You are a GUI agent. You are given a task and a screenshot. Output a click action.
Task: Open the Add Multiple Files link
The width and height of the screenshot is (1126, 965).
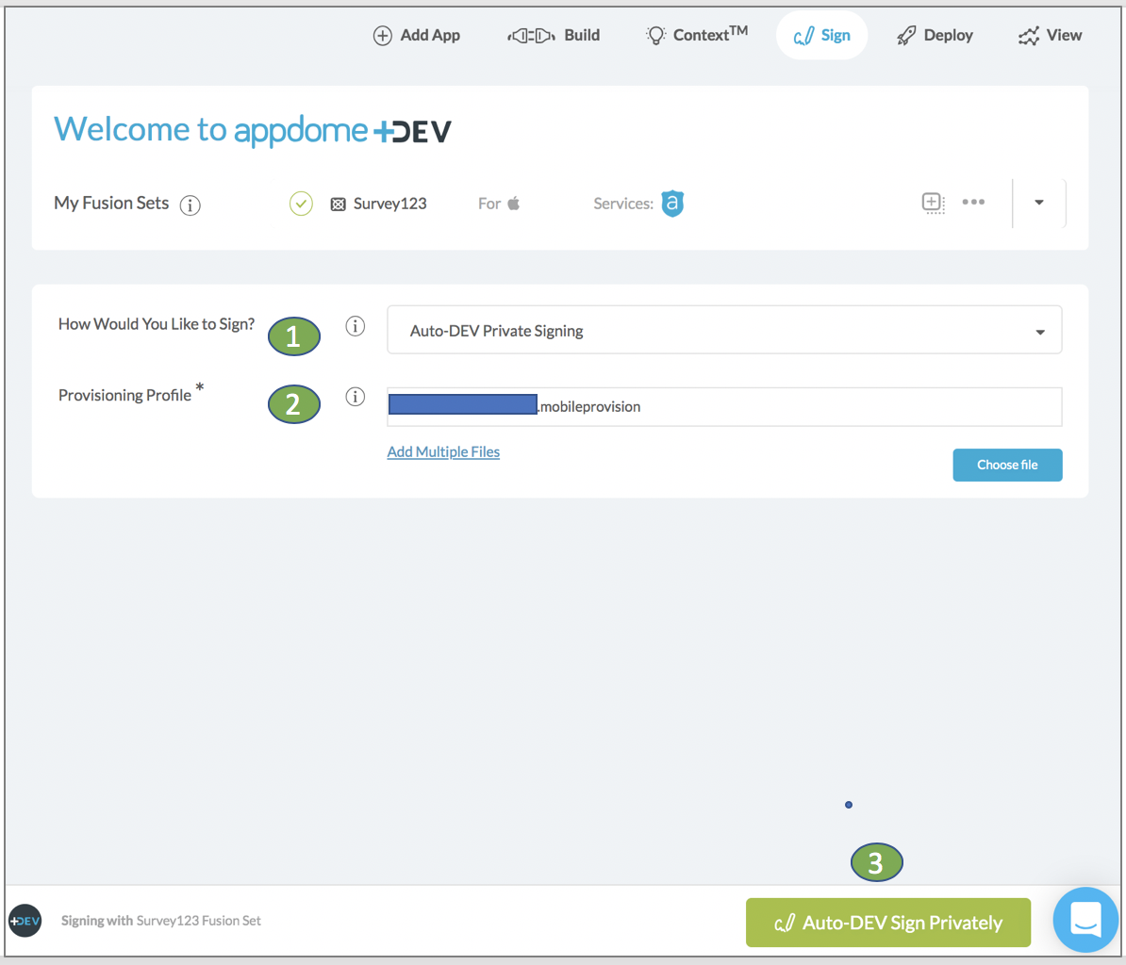pyautogui.click(x=443, y=451)
